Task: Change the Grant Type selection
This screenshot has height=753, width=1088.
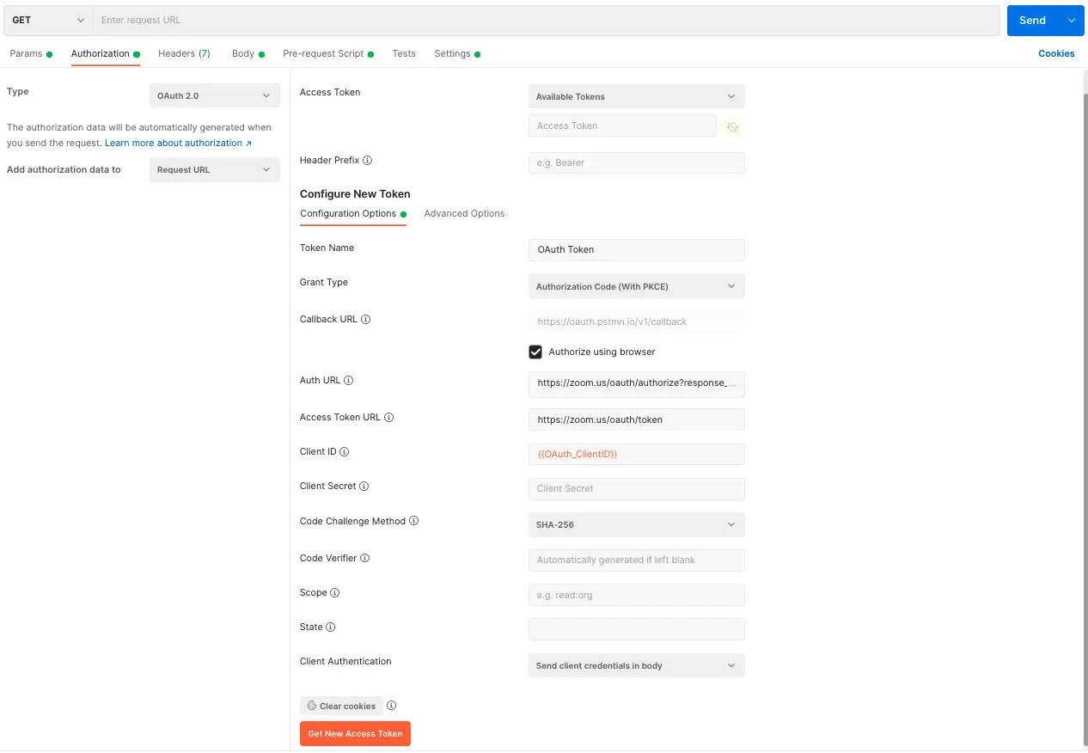Action: coord(636,285)
